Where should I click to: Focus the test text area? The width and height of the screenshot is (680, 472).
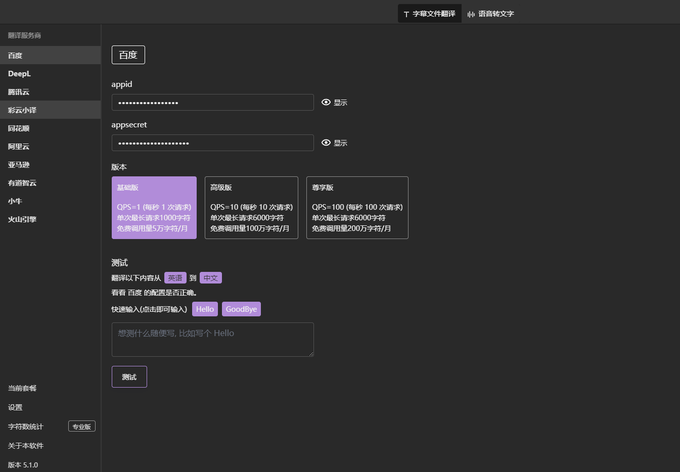212,340
